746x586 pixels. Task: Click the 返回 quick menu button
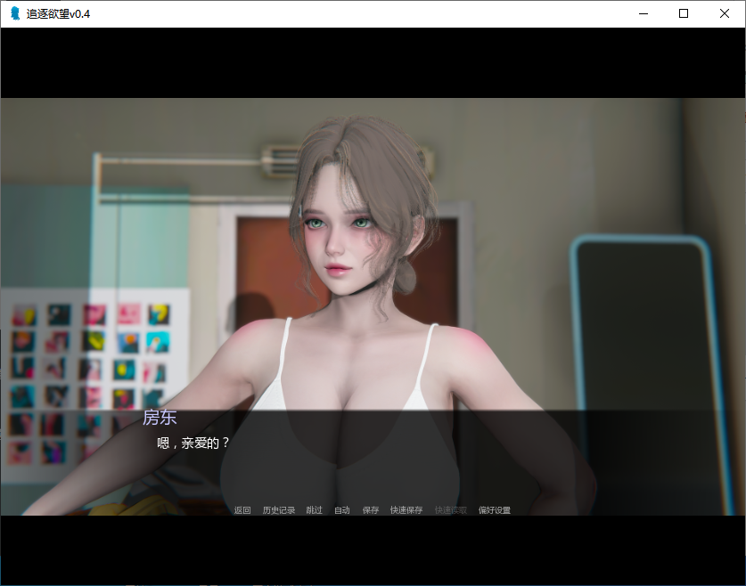[x=242, y=510]
